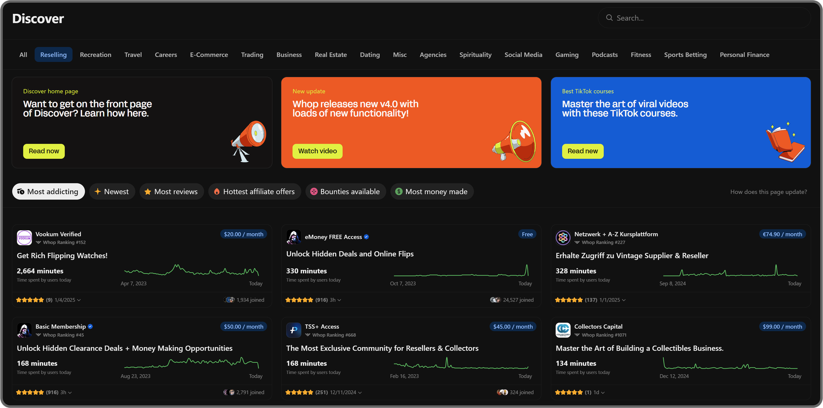Viewport: 823px width, 408px height.
Task: Click 'Whop Ranking #1071' text
Action: pos(604,335)
